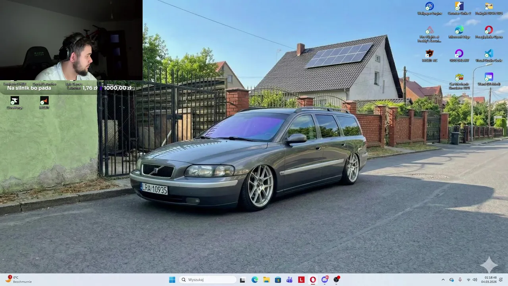Image resolution: width=508 pixels, height=286 pixels.
Task: Open the OBS Studio taskbar icon
Action: click(337, 280)
